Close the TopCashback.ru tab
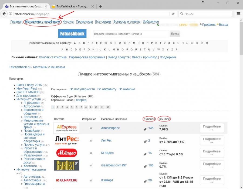243x189 pixels. (93, 6)
